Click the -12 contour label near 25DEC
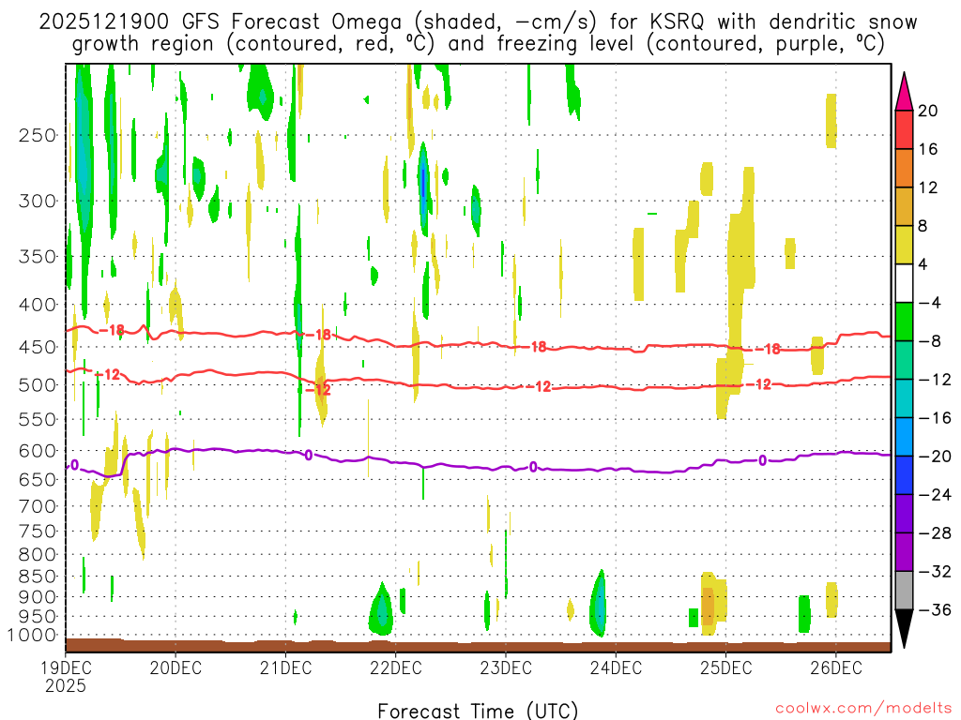Viewport: 961px width, 720px height. tap(758, 384)
